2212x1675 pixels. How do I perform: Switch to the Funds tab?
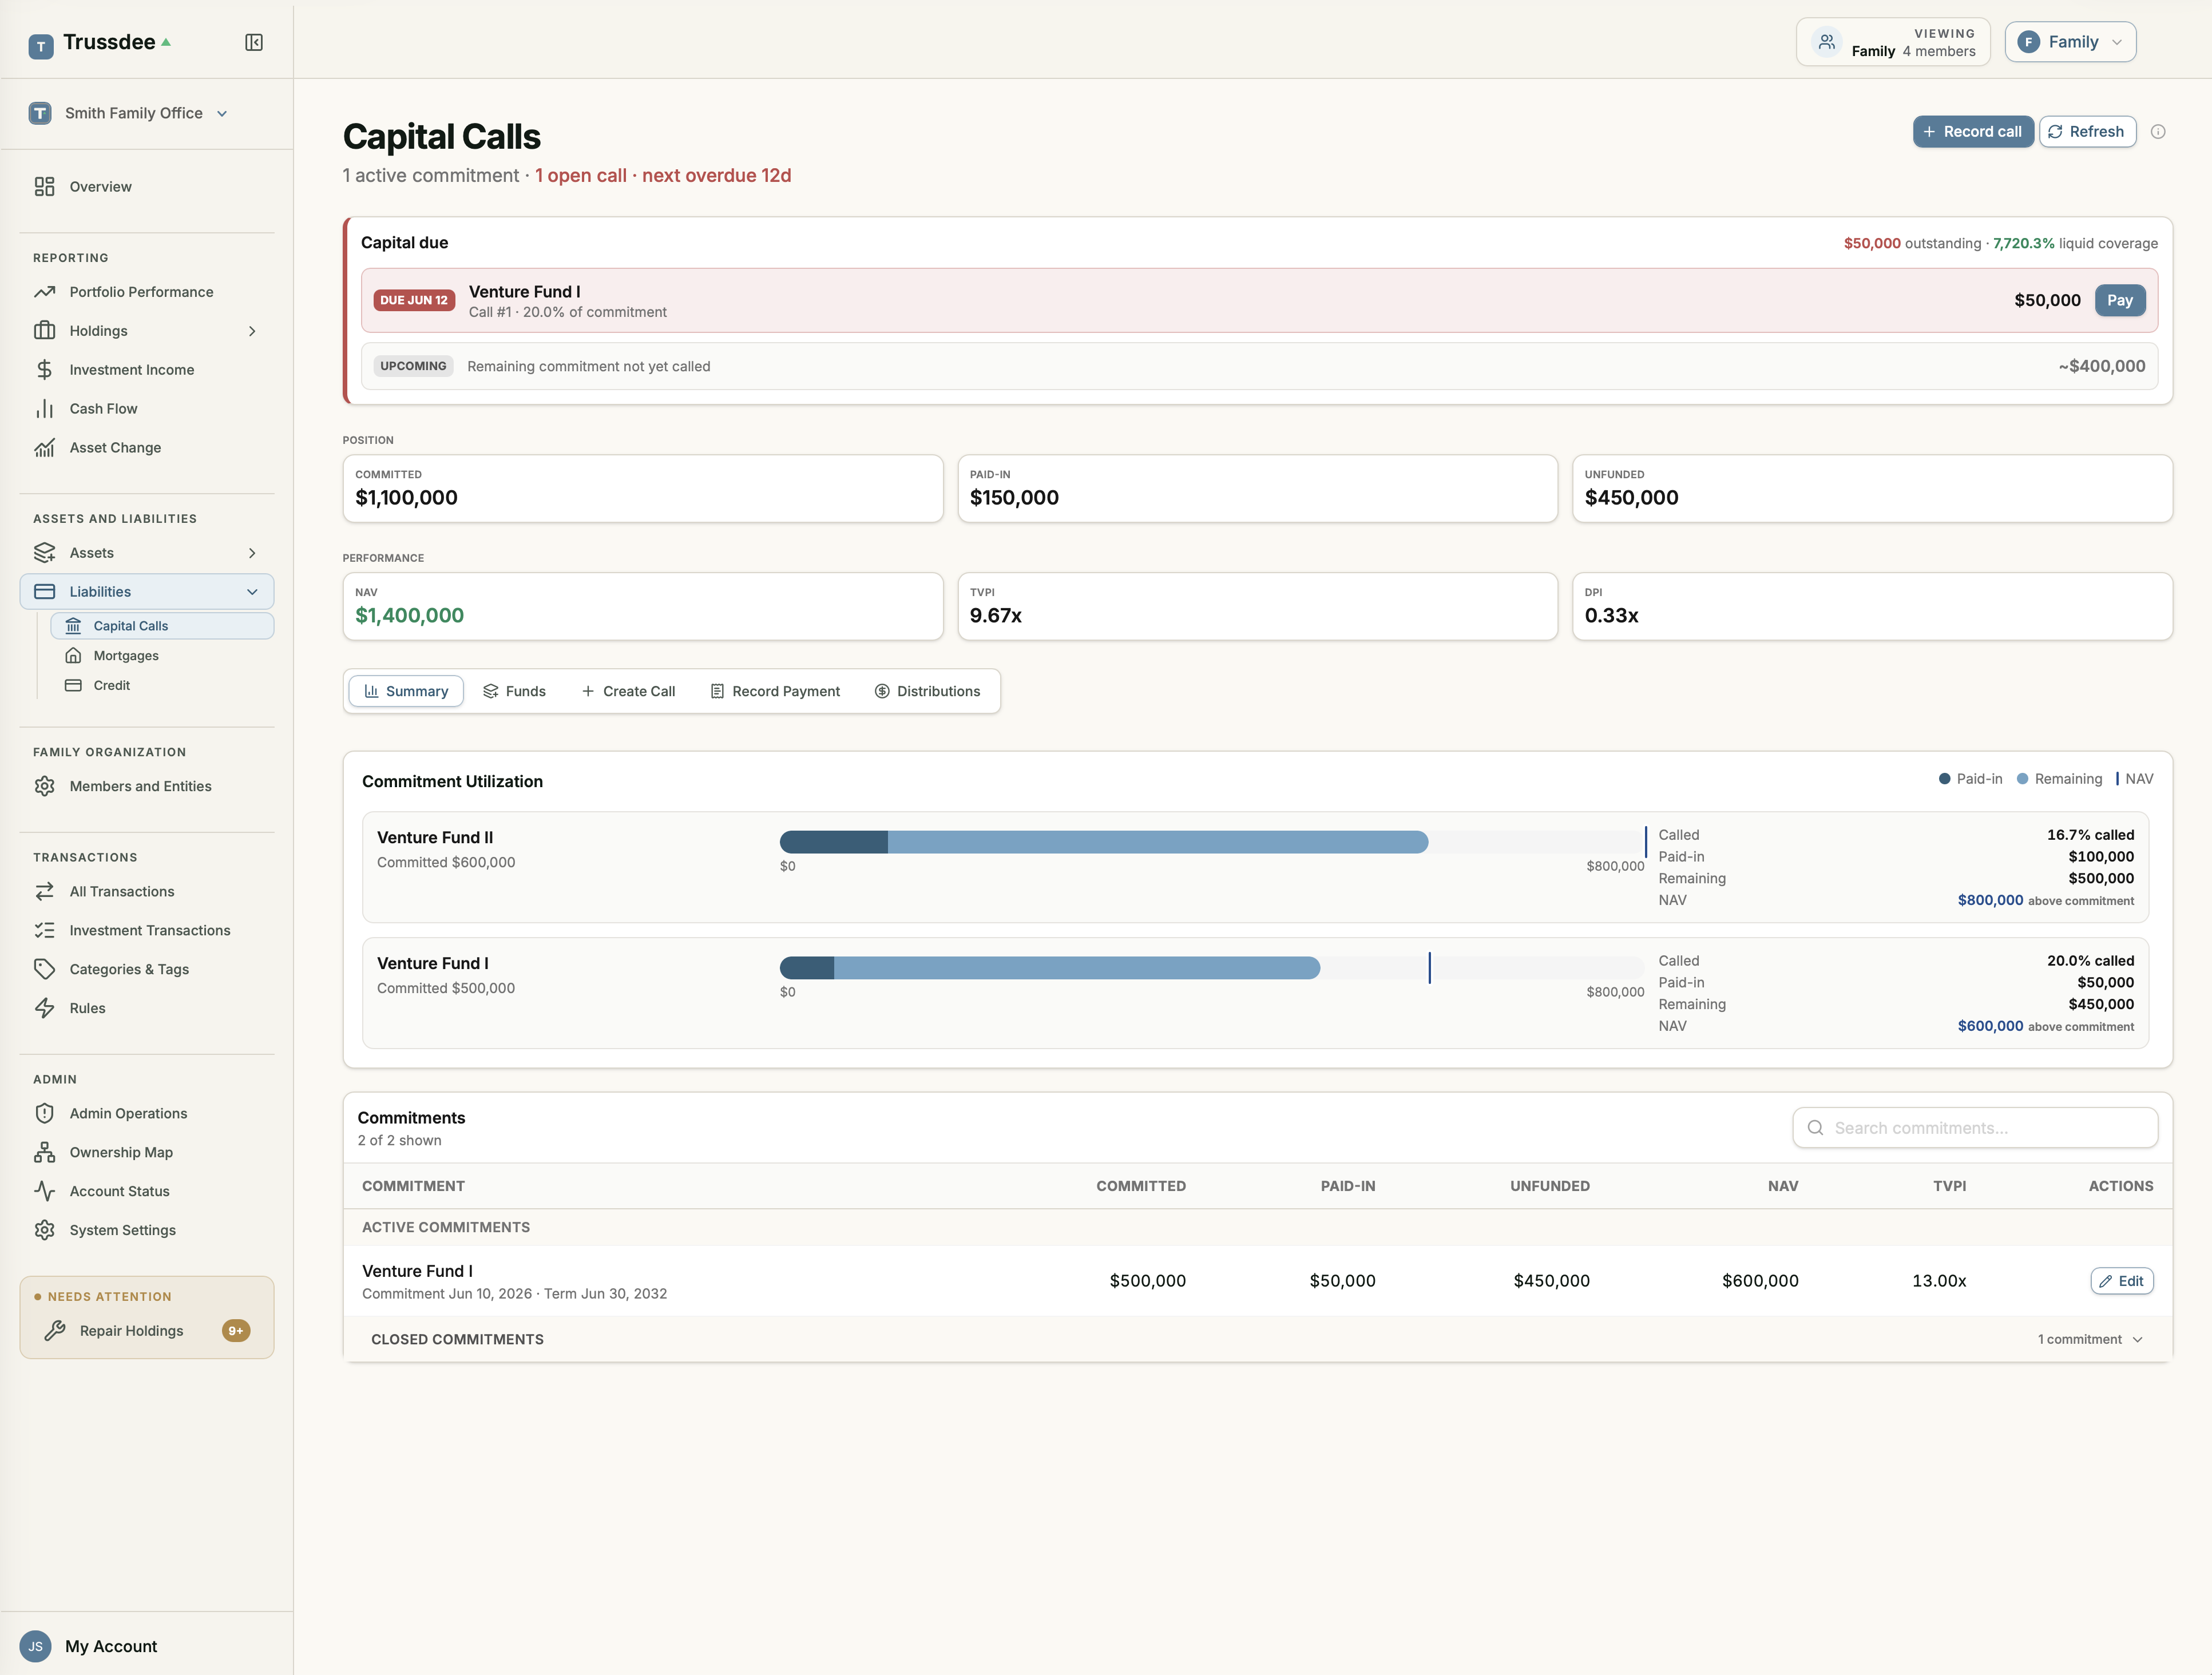(514, 692)
